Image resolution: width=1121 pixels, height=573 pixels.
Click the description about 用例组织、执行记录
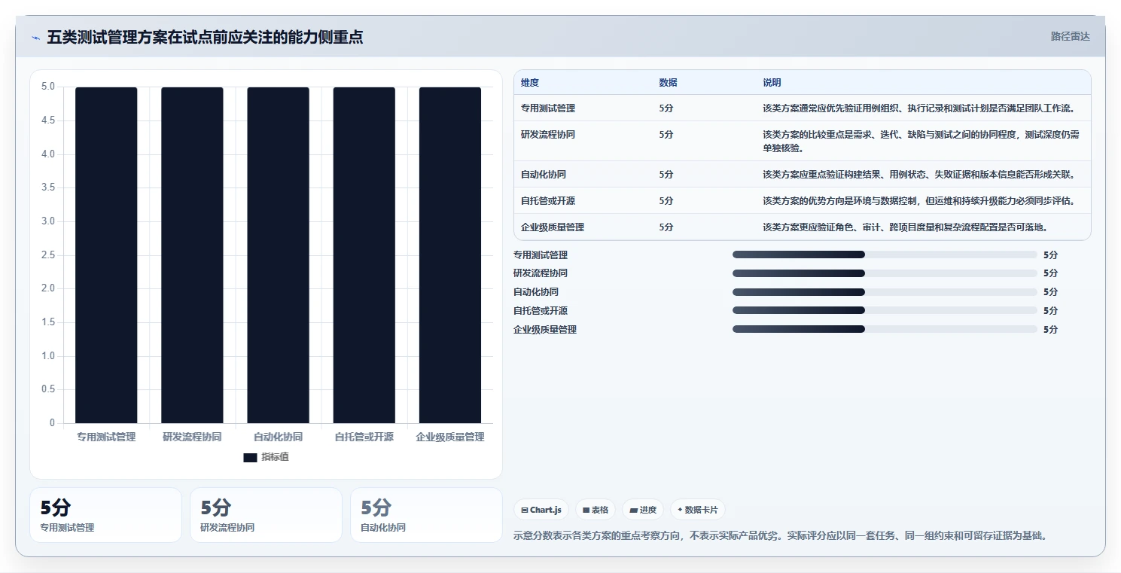[918, 108]
